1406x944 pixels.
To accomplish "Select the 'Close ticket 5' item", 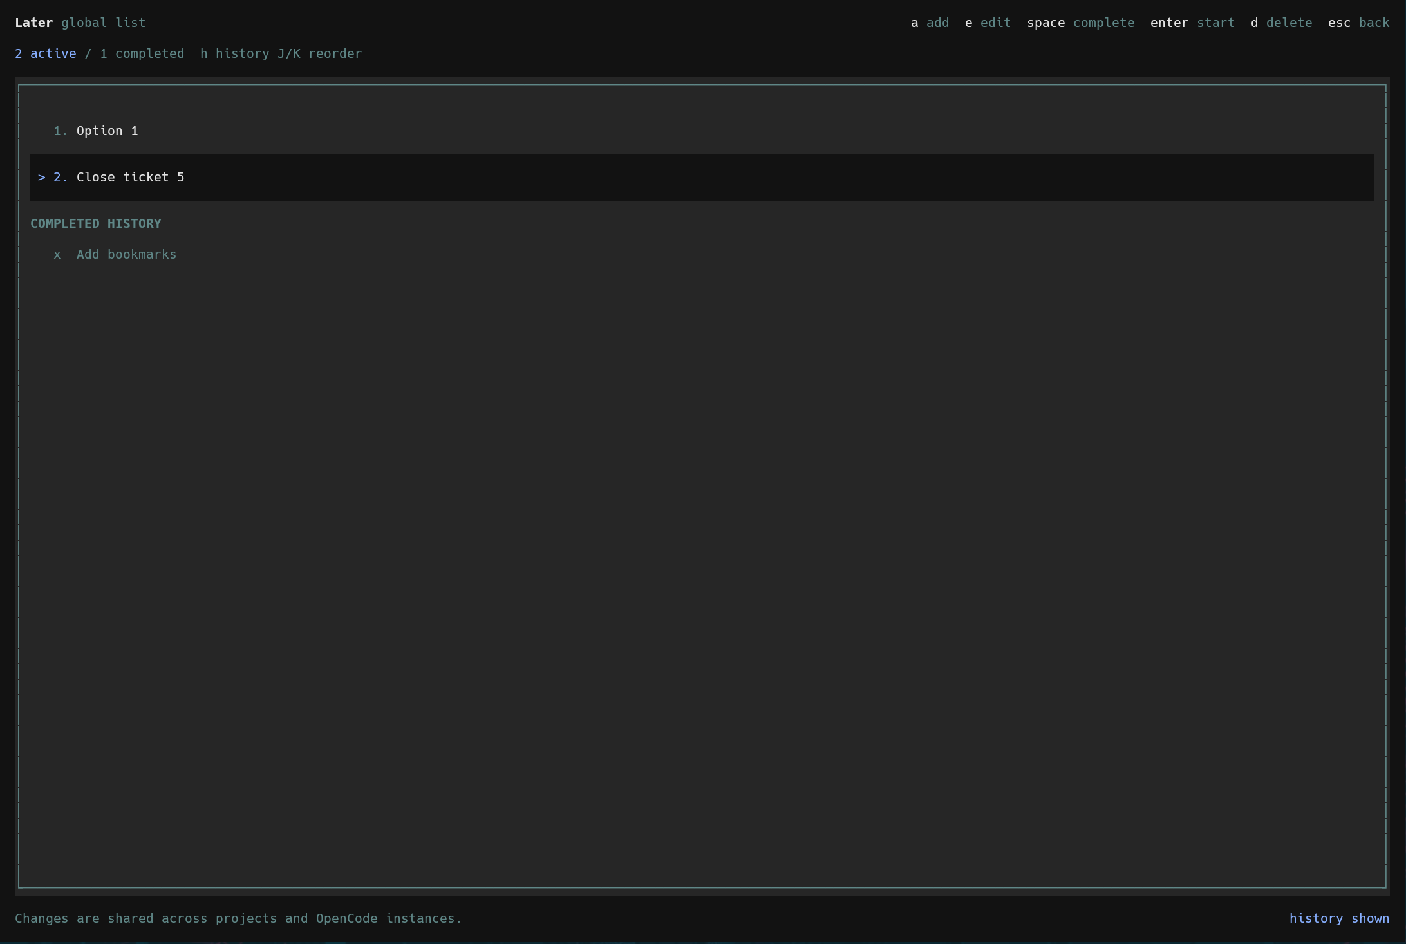I will point(702,178).
